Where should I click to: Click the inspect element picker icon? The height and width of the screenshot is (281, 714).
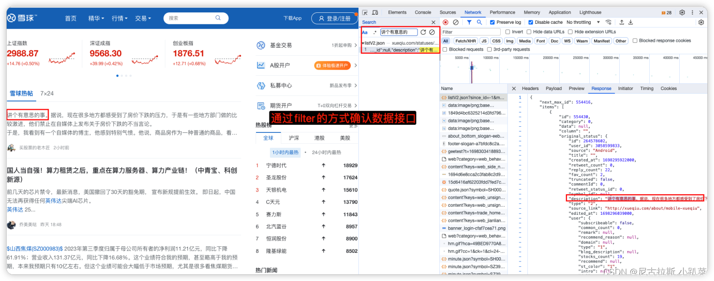[365, 12]
